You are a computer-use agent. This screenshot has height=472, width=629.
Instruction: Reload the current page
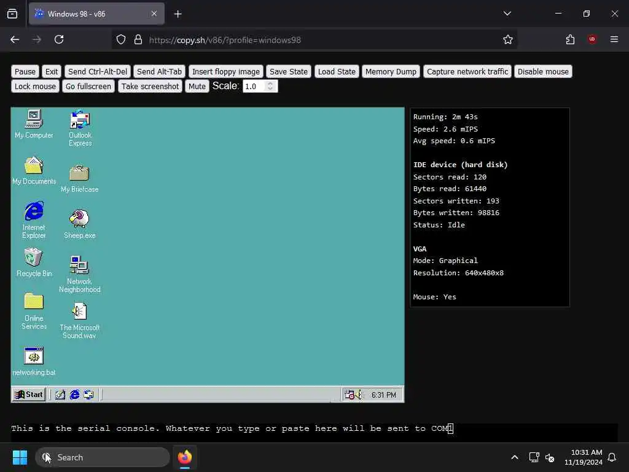tap(59, 39)
